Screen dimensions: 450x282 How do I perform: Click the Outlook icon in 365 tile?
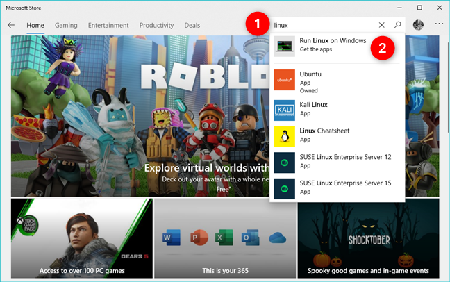250,238
